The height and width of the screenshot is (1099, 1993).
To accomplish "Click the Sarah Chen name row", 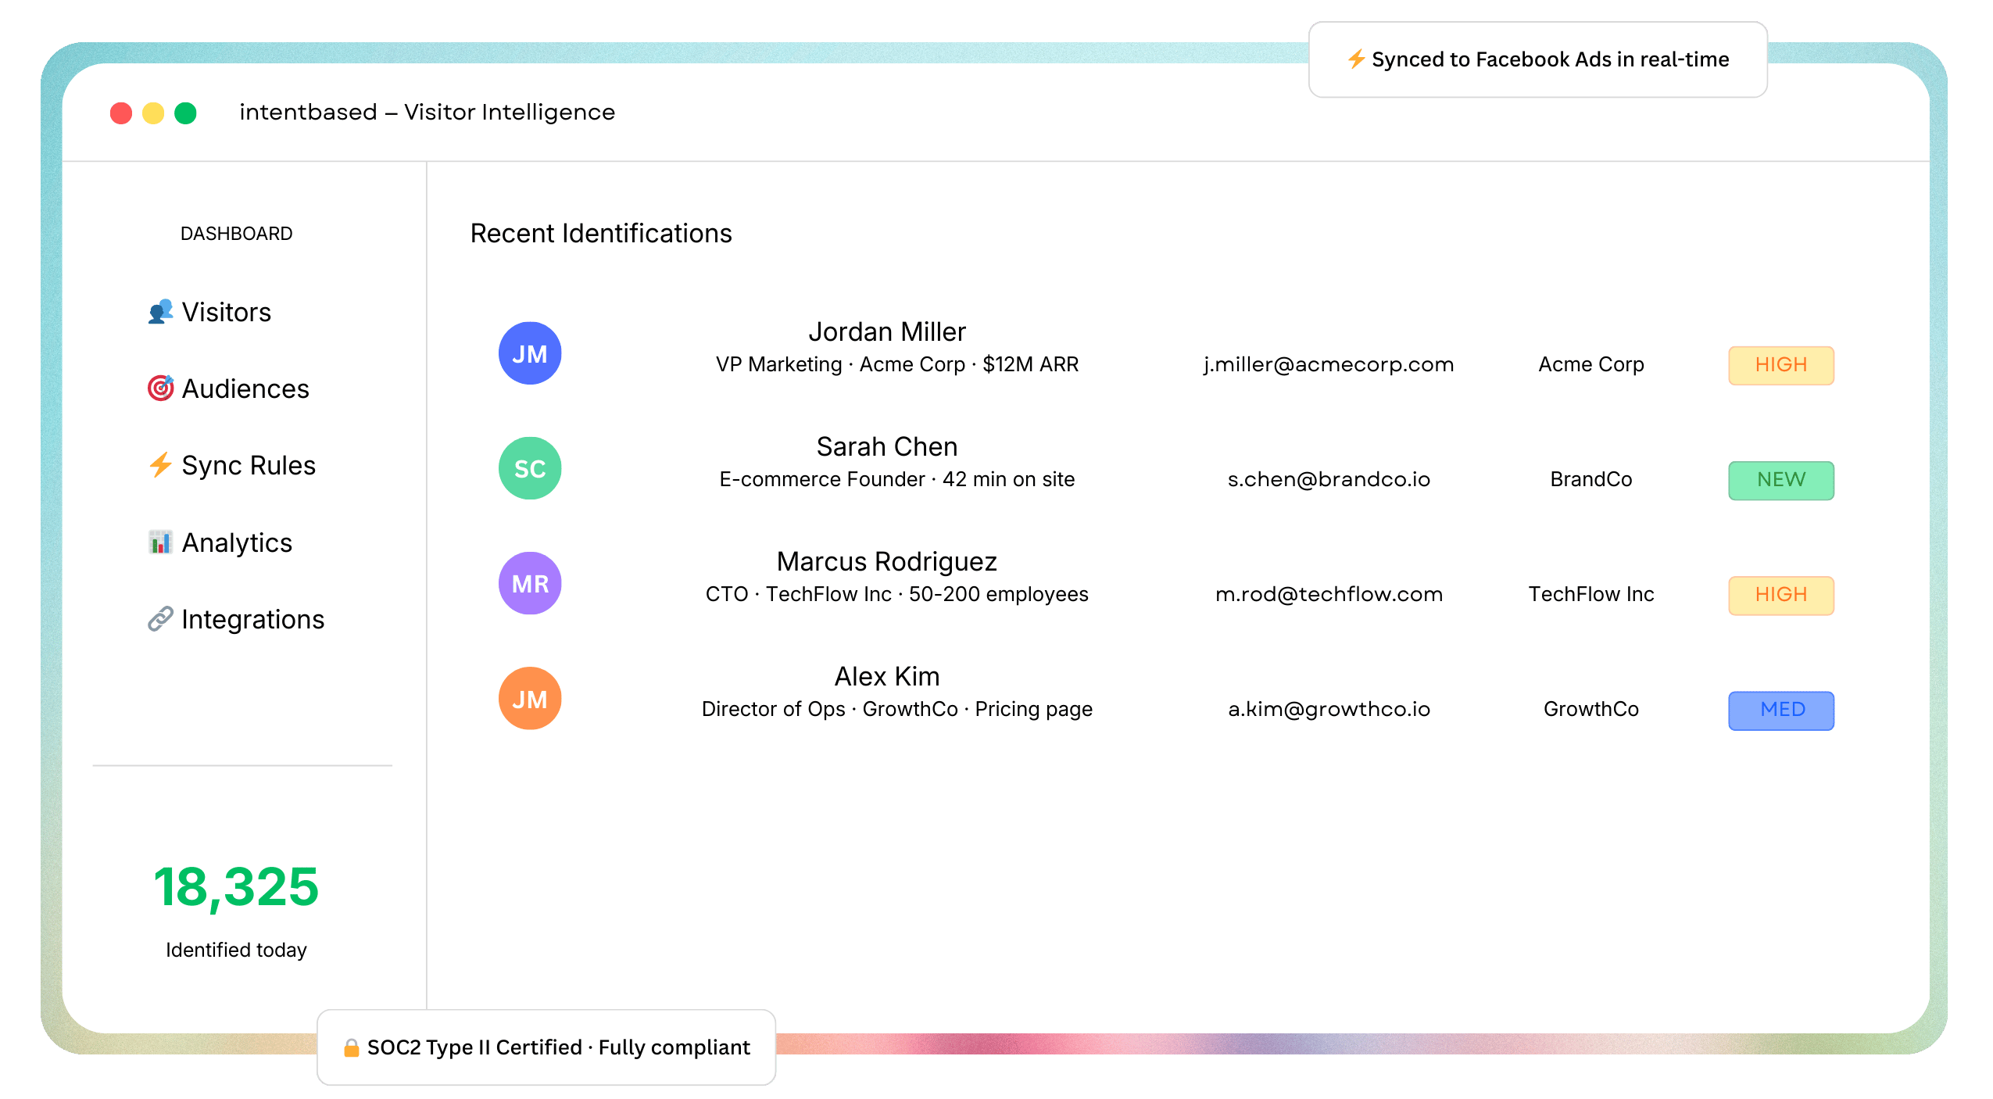I will click(886, 446).
